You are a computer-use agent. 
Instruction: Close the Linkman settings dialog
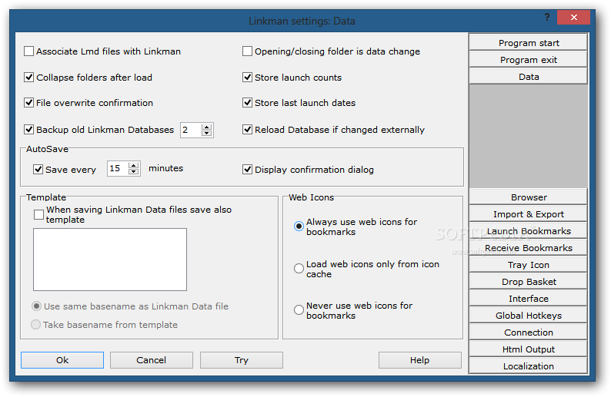(x=573, y=17)
